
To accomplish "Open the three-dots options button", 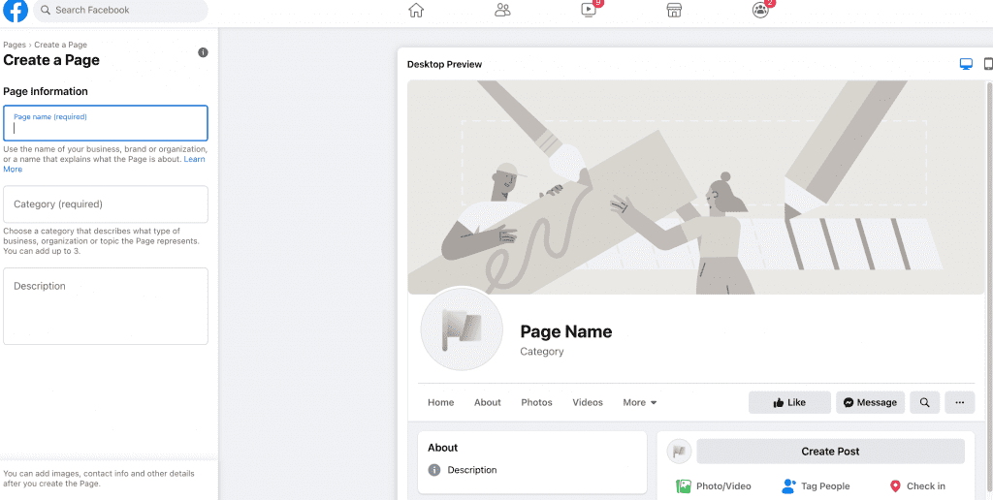I will pos(959,402).
